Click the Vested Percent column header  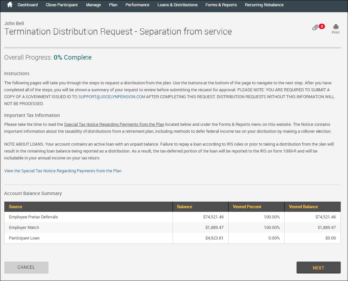pyautogui.click(x=247, y=207)
